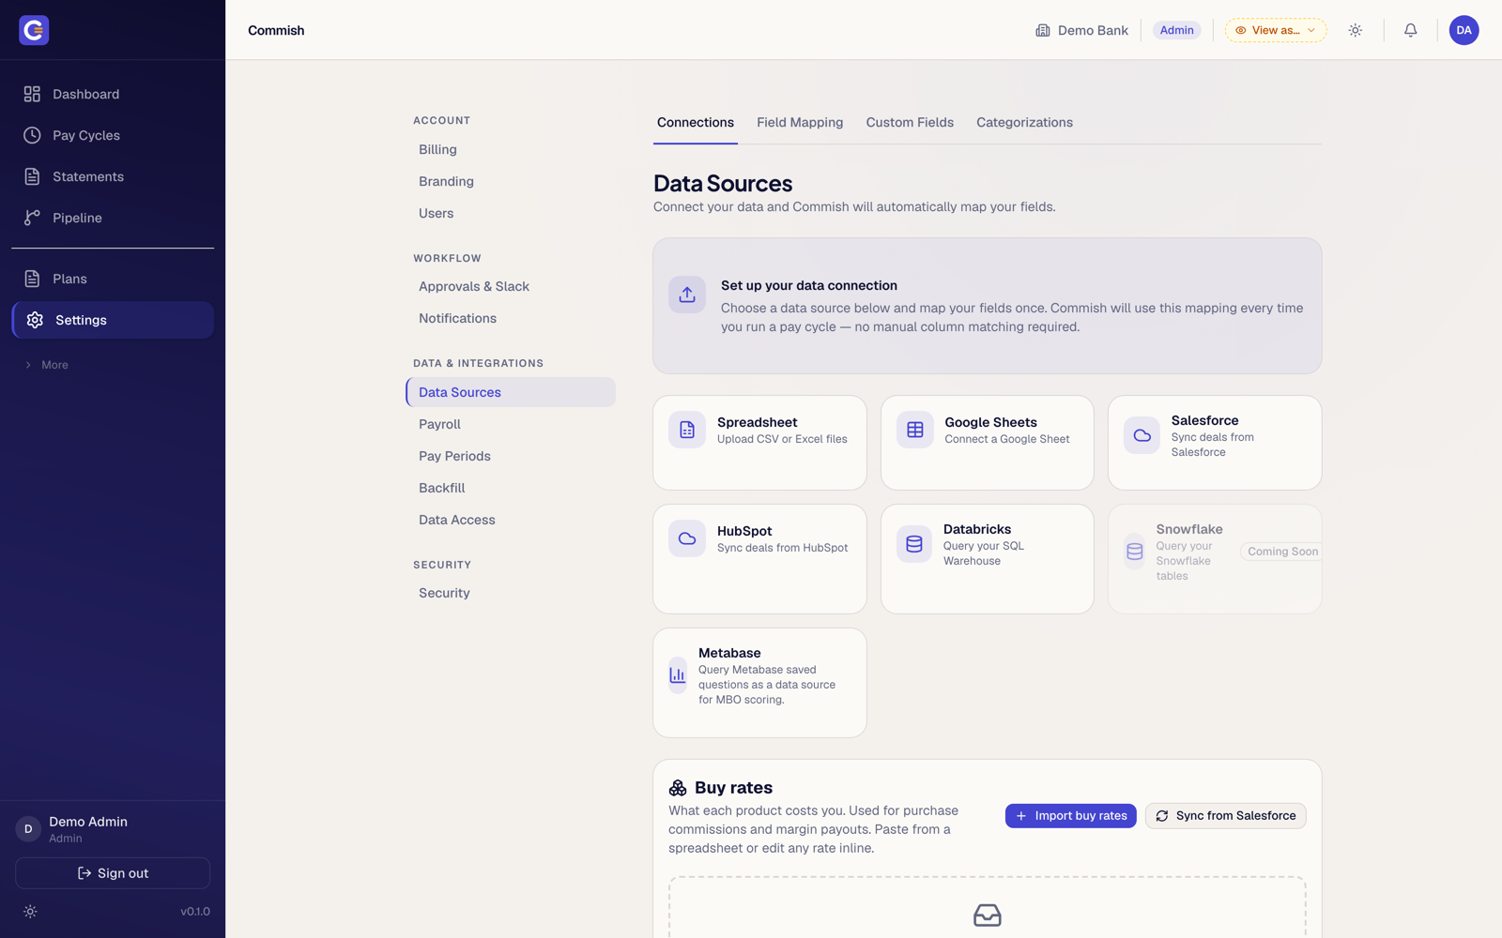1502x938 pixels.
Task: Open Billing settings
Action: pos(511,149)
